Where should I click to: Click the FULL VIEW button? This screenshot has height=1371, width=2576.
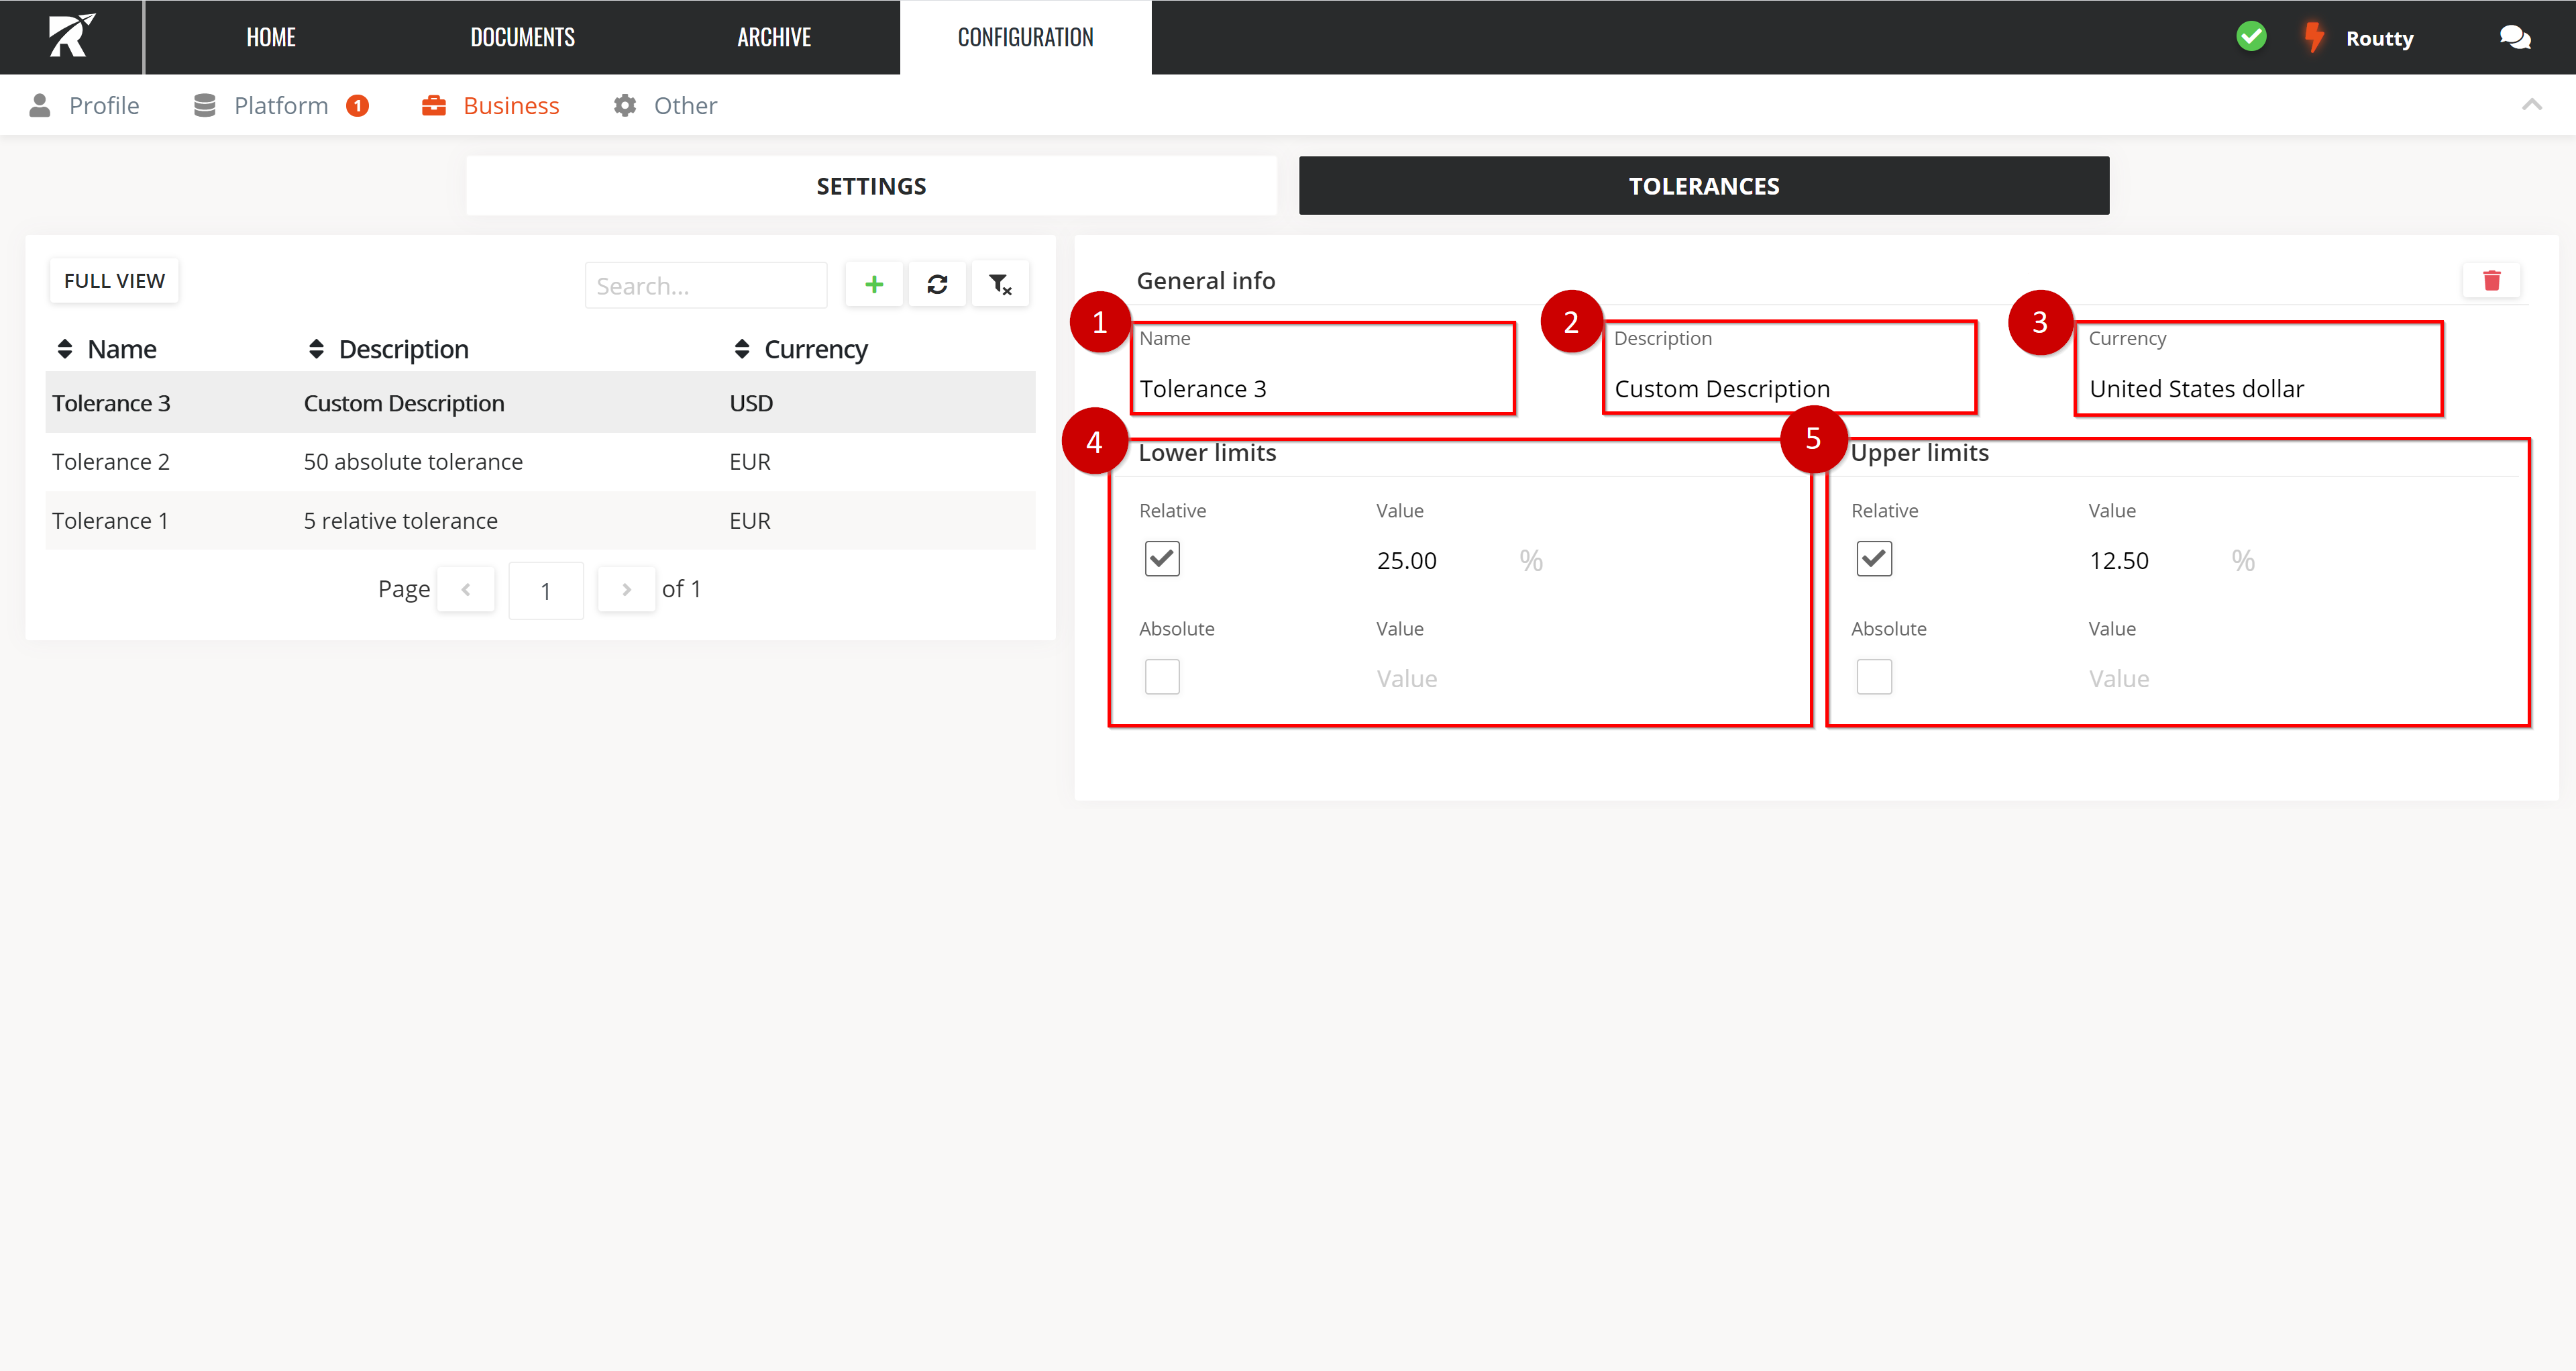click(x=114, y=281)
